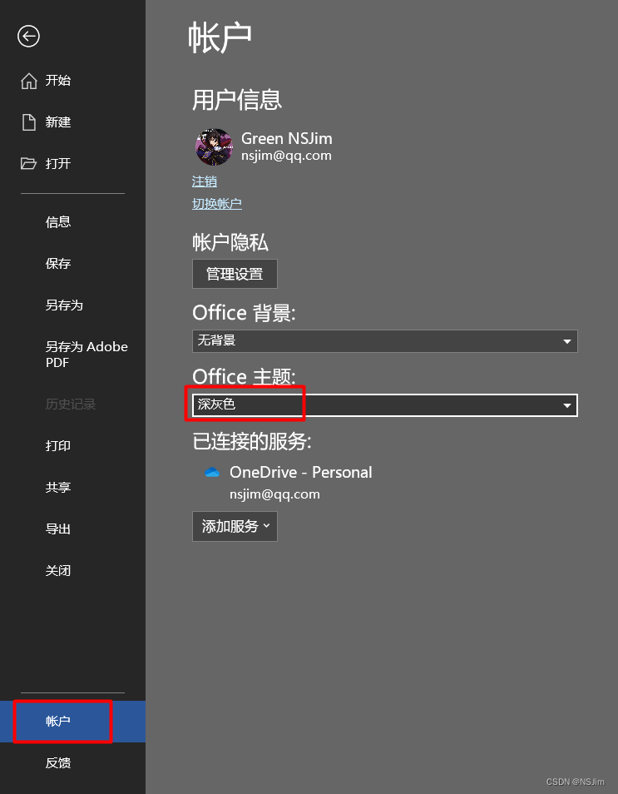The image size is (618, 794).
Task: Open the Office 背景 dropdown showing 无背景
Action: click(384, 340)
